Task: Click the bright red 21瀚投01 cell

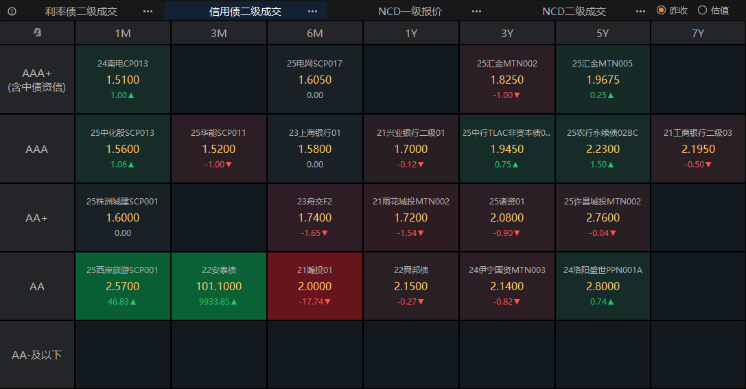Action: click(x=315, y=286)
